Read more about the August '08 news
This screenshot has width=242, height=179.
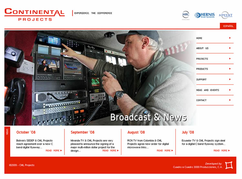pyautogui.click(x=165, y=150)
